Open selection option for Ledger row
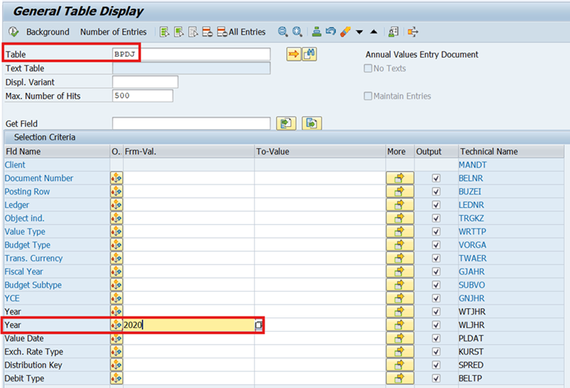The image size is (570, 388). [116, 205]
